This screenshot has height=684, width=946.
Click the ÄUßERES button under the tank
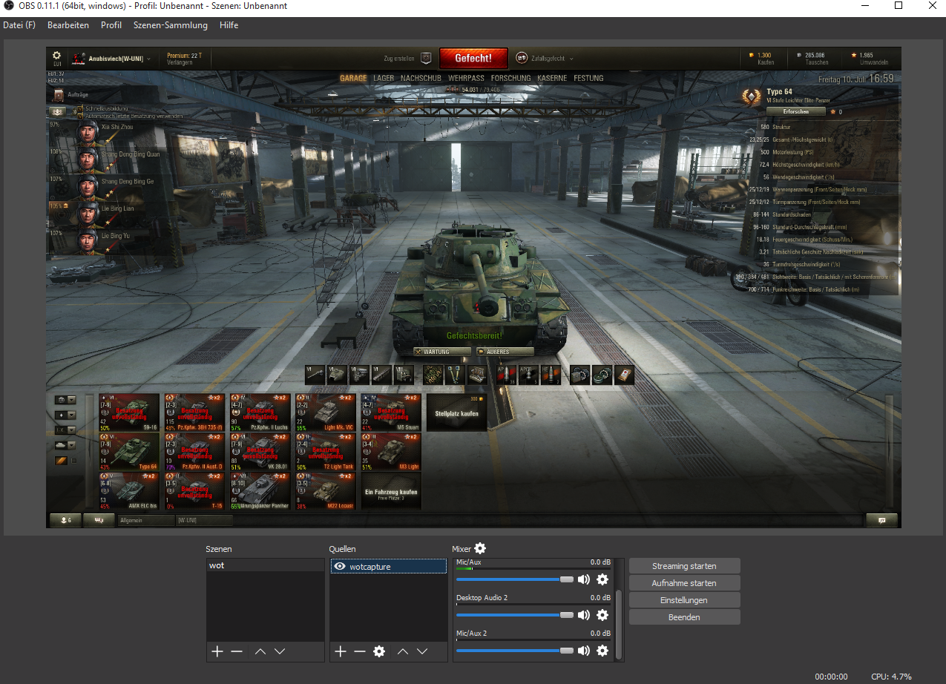click(505, 352)
